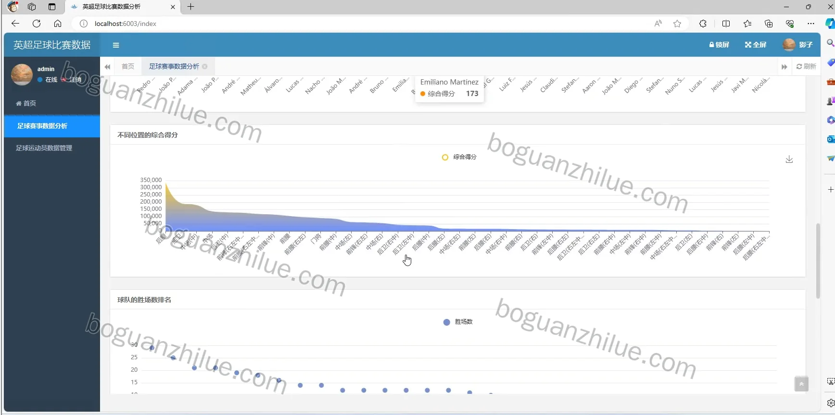
Task: Switch to the 首页 tab
Action: coord(128,66)
